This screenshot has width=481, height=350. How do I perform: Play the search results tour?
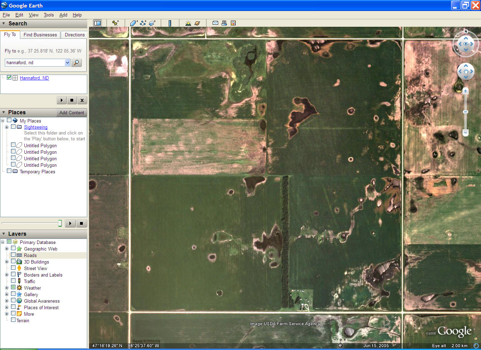pyautogui.click(x=61, y=100)
